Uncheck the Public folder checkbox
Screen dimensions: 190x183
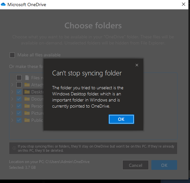[x=19, y=120]
